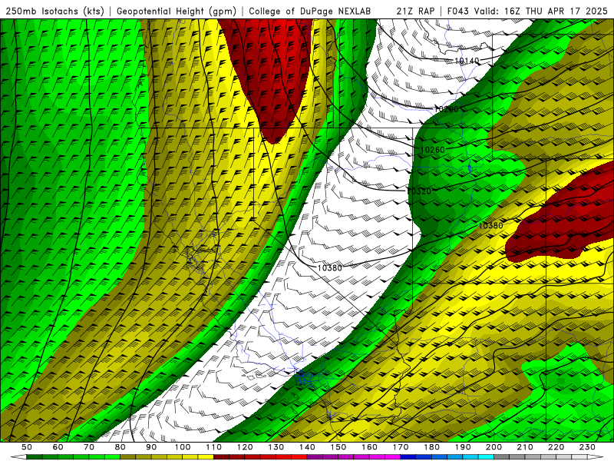Click the 230 value on the color scale
The width and height of the screenshot is (614, 461).
pyautogui.click(x=588, y=447)
